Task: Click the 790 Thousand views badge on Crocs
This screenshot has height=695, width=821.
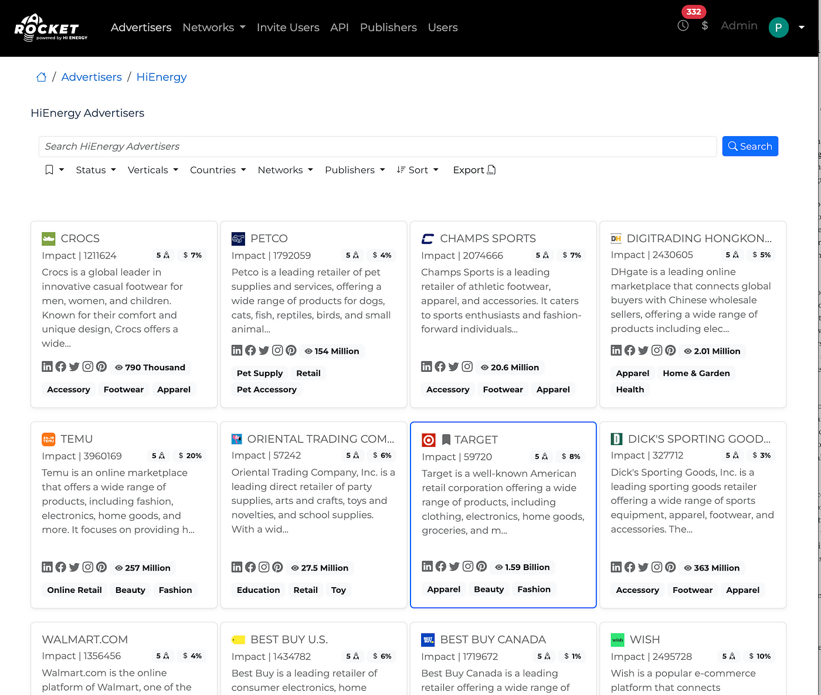Action: pos(150,367)
